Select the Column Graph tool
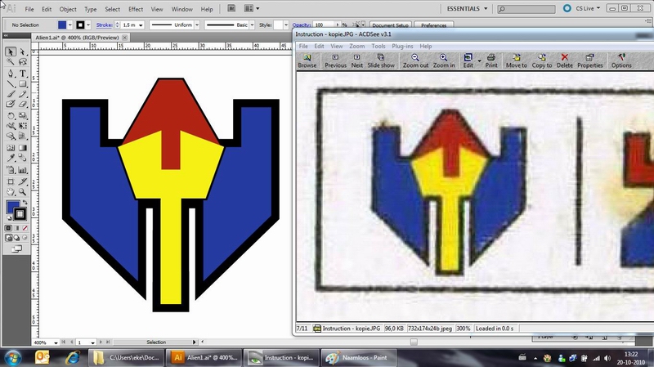Image resolution: width=654 pixels, height=367 pixels. click(23, 170)
